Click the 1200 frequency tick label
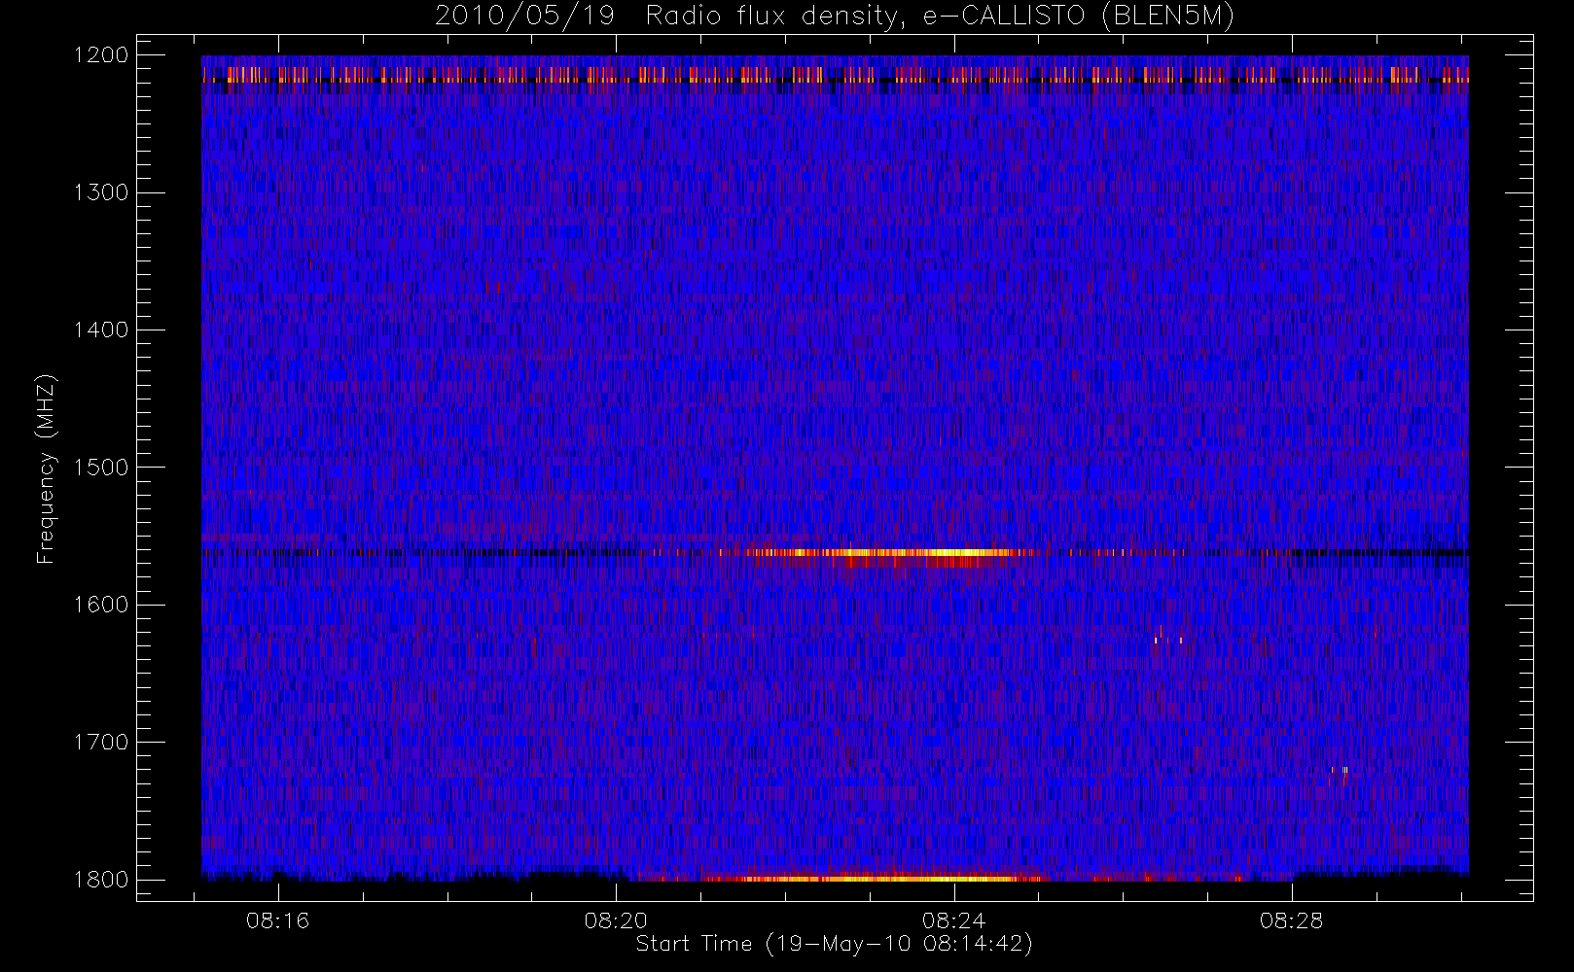Image resolution: width=1574 pixels, height=972 pixels. click(x=101, y=55)
